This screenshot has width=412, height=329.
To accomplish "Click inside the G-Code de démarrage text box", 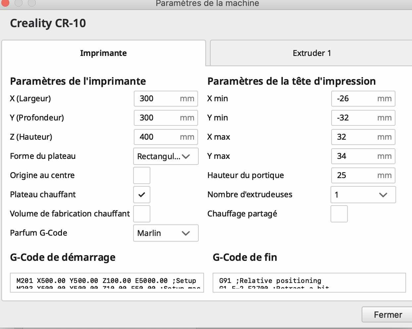I will point(107,283).
